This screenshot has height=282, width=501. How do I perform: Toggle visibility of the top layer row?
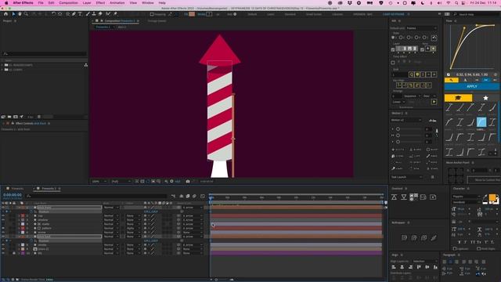pyautogui.click(x=3, y=208)
